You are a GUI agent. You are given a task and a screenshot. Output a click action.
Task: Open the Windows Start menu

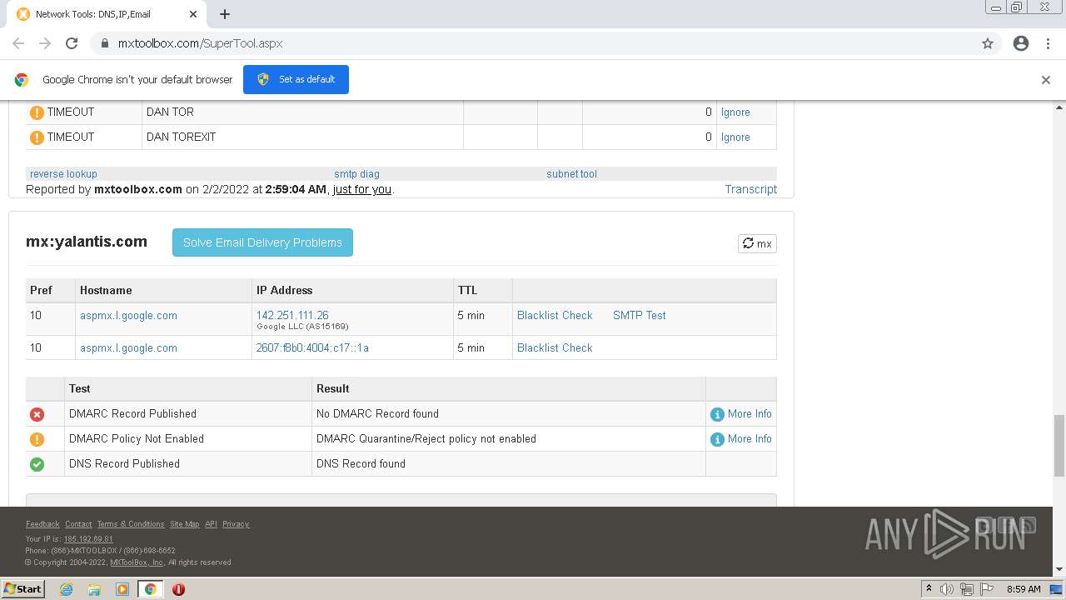(22, 589)
